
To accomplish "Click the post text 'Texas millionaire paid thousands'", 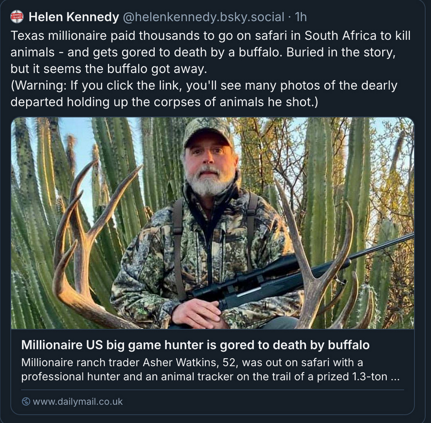I will tap(137, 36).
